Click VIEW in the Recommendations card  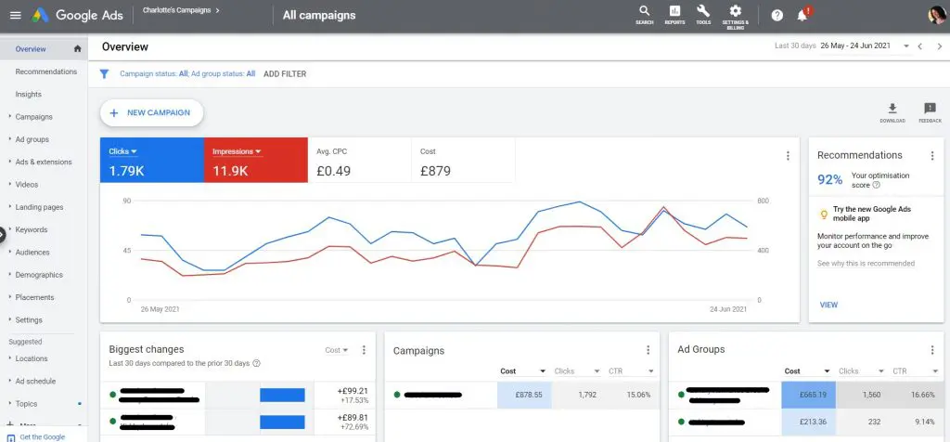click(x=828, y=305)
